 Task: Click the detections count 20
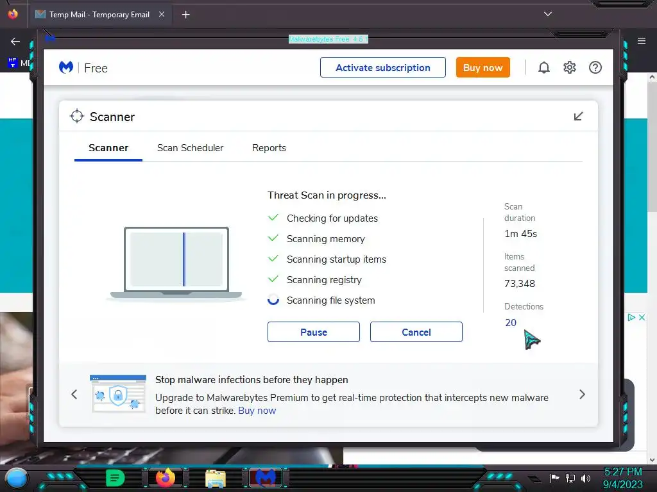tap(510, 323)
